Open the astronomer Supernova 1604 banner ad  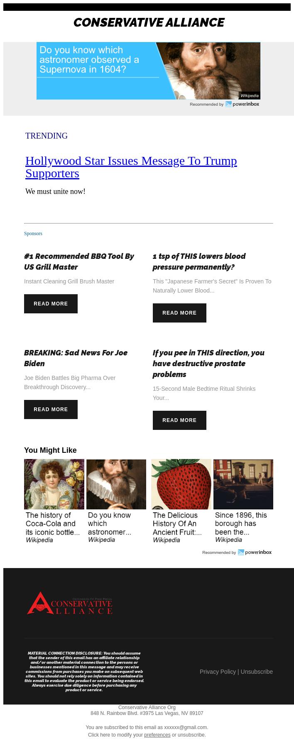[x=148, y=71]
